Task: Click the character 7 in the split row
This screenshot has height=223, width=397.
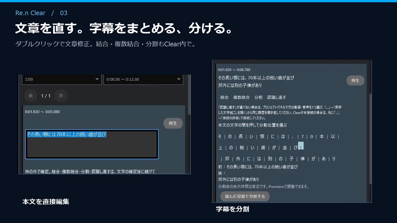Action: [302, 137]
